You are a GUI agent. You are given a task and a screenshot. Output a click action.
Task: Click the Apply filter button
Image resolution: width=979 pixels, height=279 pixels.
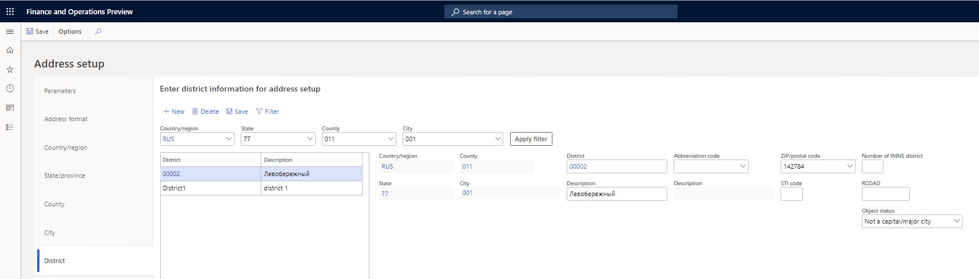[x=531, y=139]
